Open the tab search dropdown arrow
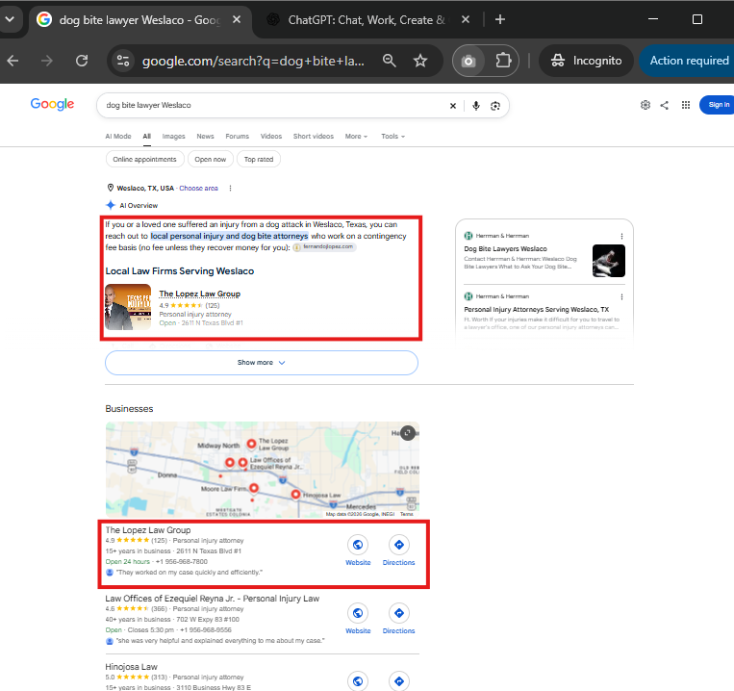Screen dimensions: 734x691 pos(10,19)
